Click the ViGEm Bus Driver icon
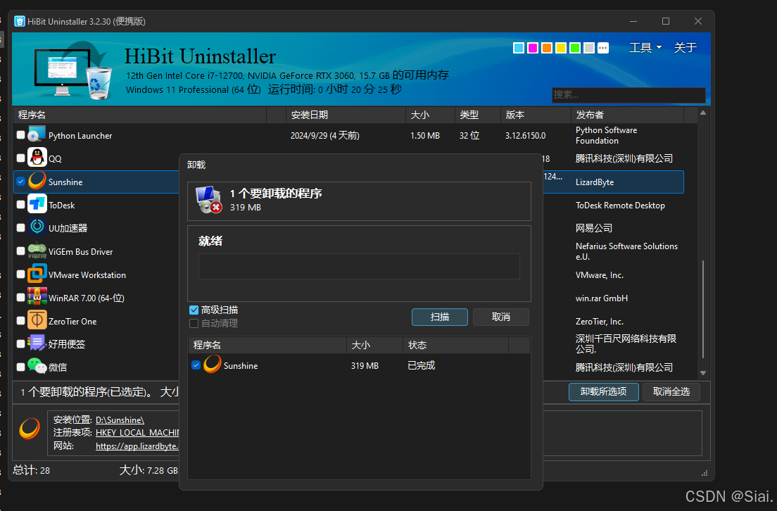The height and width of the screenshot is (511, 777). coord(37,251)
